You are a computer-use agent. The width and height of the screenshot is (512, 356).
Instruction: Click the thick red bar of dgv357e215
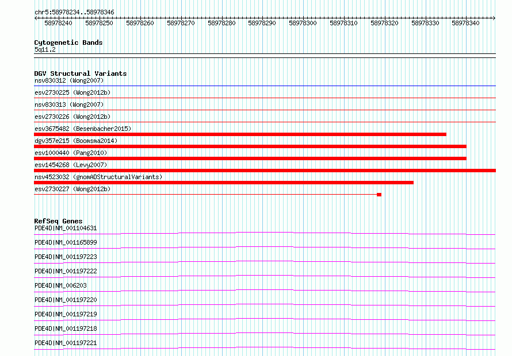pyautogui.click(x=250, y=146)
